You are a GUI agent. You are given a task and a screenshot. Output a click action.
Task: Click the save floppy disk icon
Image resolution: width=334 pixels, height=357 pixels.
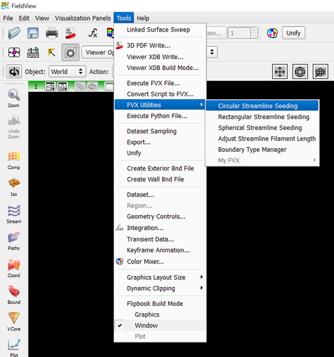tap(32, 33)
